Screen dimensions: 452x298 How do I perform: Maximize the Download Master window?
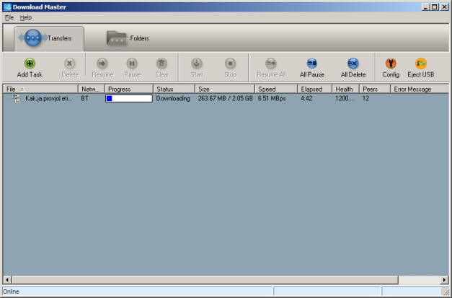click(435, 7)
